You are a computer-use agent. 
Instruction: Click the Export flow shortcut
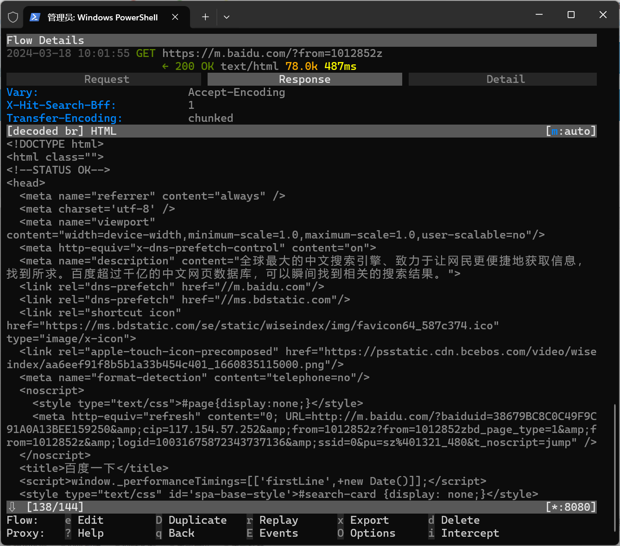[x=363, y=520]
